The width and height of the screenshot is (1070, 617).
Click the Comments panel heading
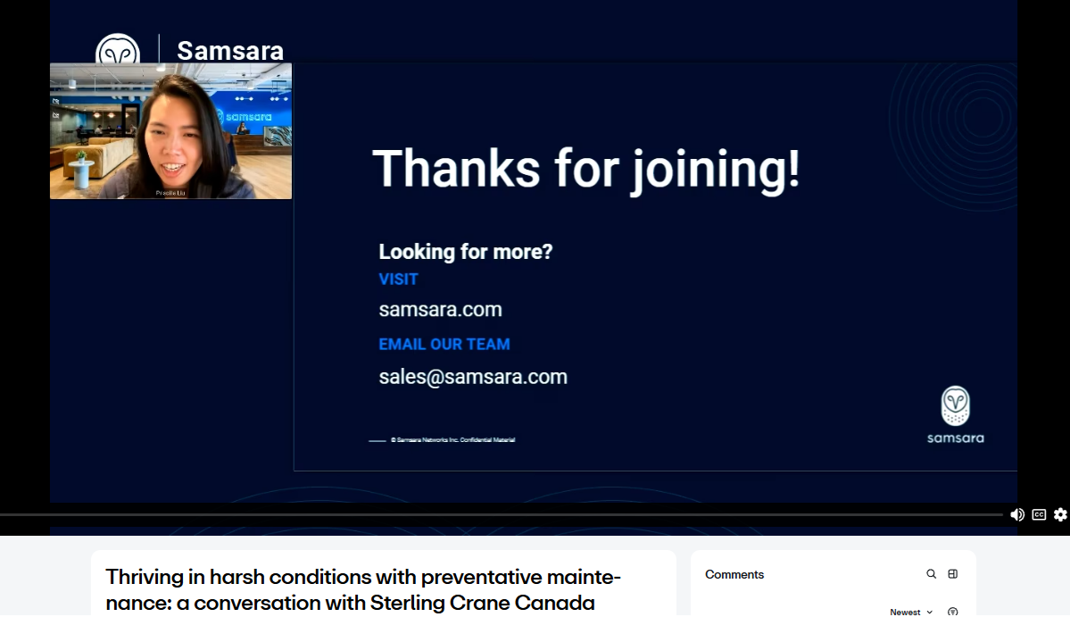coord(734,574)
